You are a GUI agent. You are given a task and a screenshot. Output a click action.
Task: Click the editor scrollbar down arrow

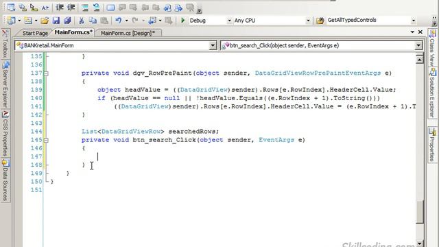pos(419,244)
